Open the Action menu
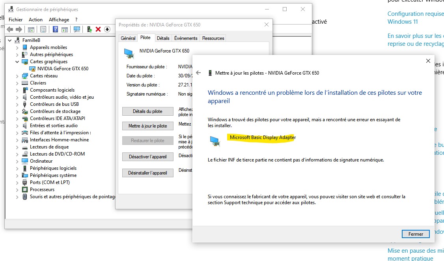The image size is (444, 261). tap(35, 20)
